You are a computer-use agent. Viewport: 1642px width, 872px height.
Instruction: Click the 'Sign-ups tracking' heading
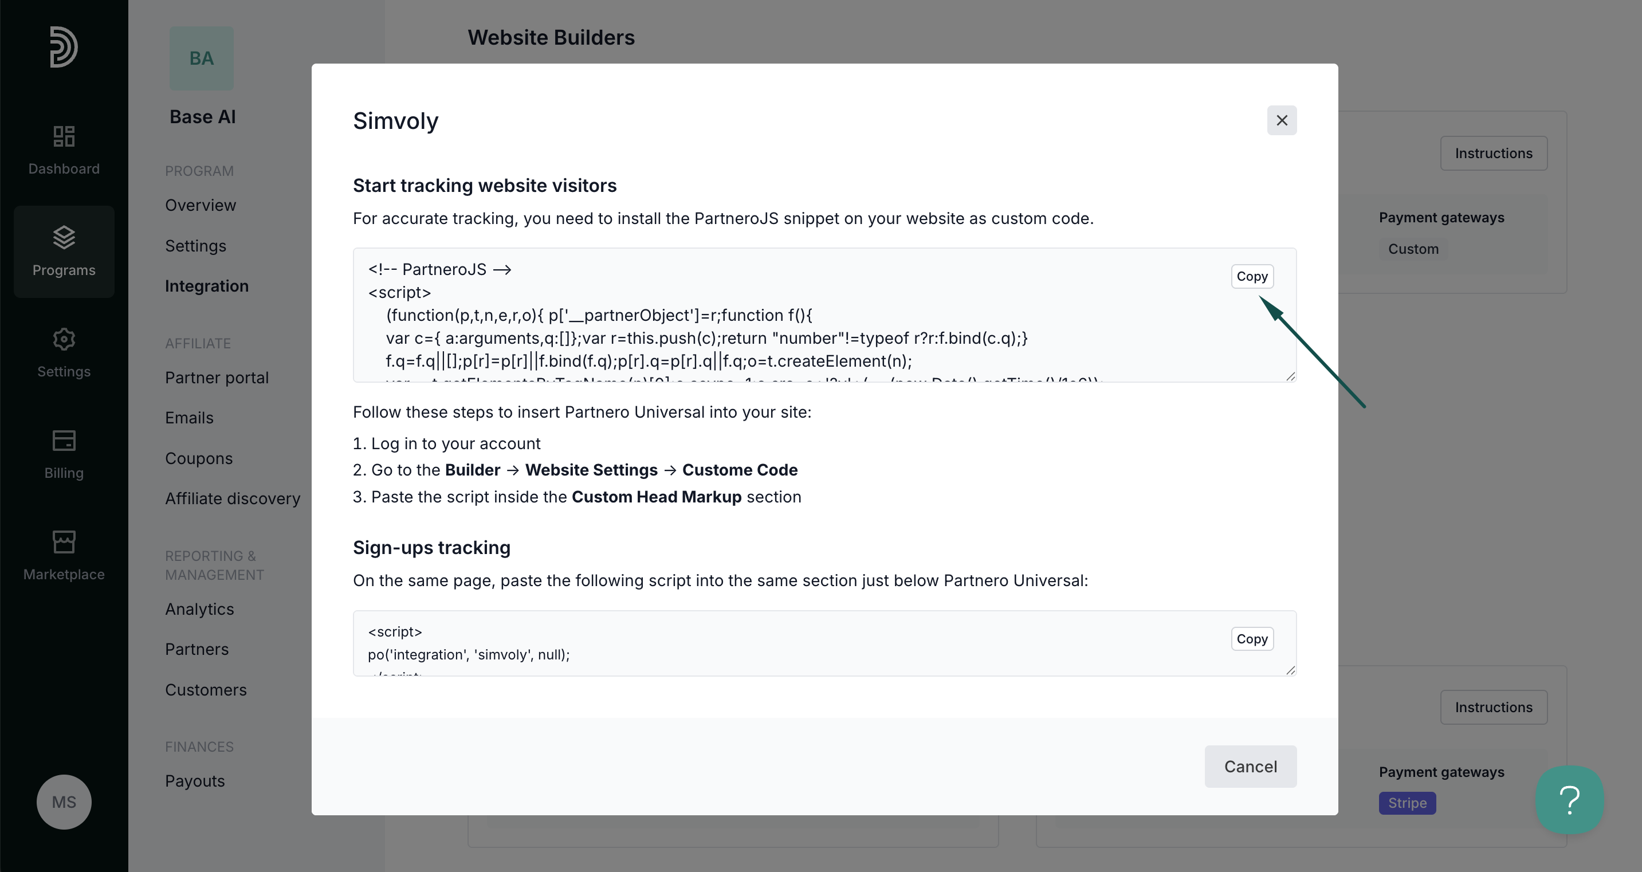pos(431,548)
